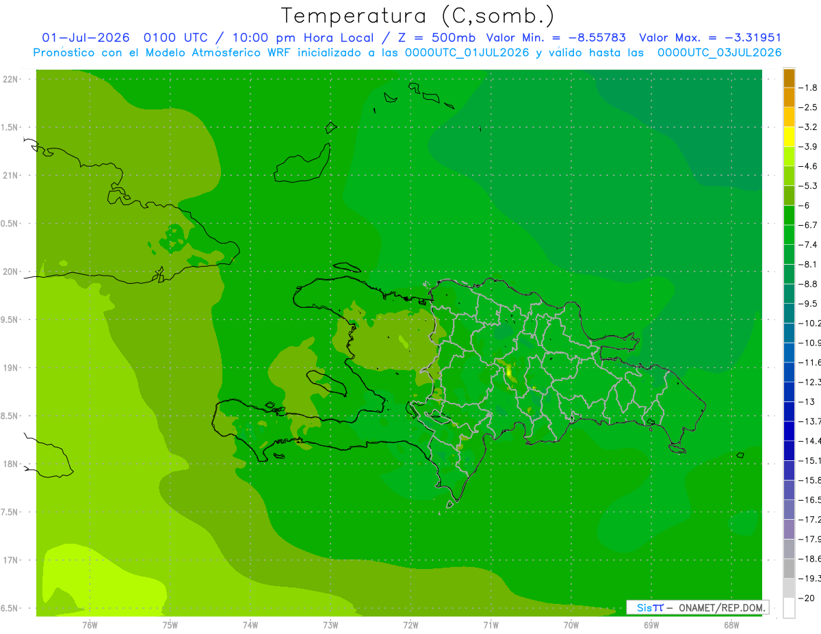Click the 68W longitude label

(x=731, y=624)
